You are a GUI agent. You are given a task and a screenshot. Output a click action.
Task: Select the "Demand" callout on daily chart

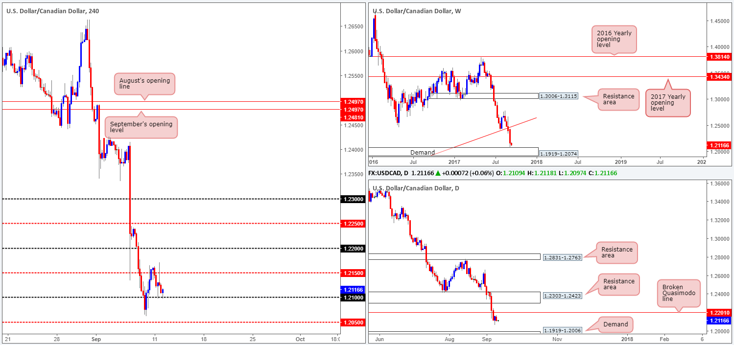[x=616, y=324]
